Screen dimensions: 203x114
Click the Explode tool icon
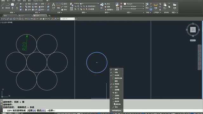[48, 7]
